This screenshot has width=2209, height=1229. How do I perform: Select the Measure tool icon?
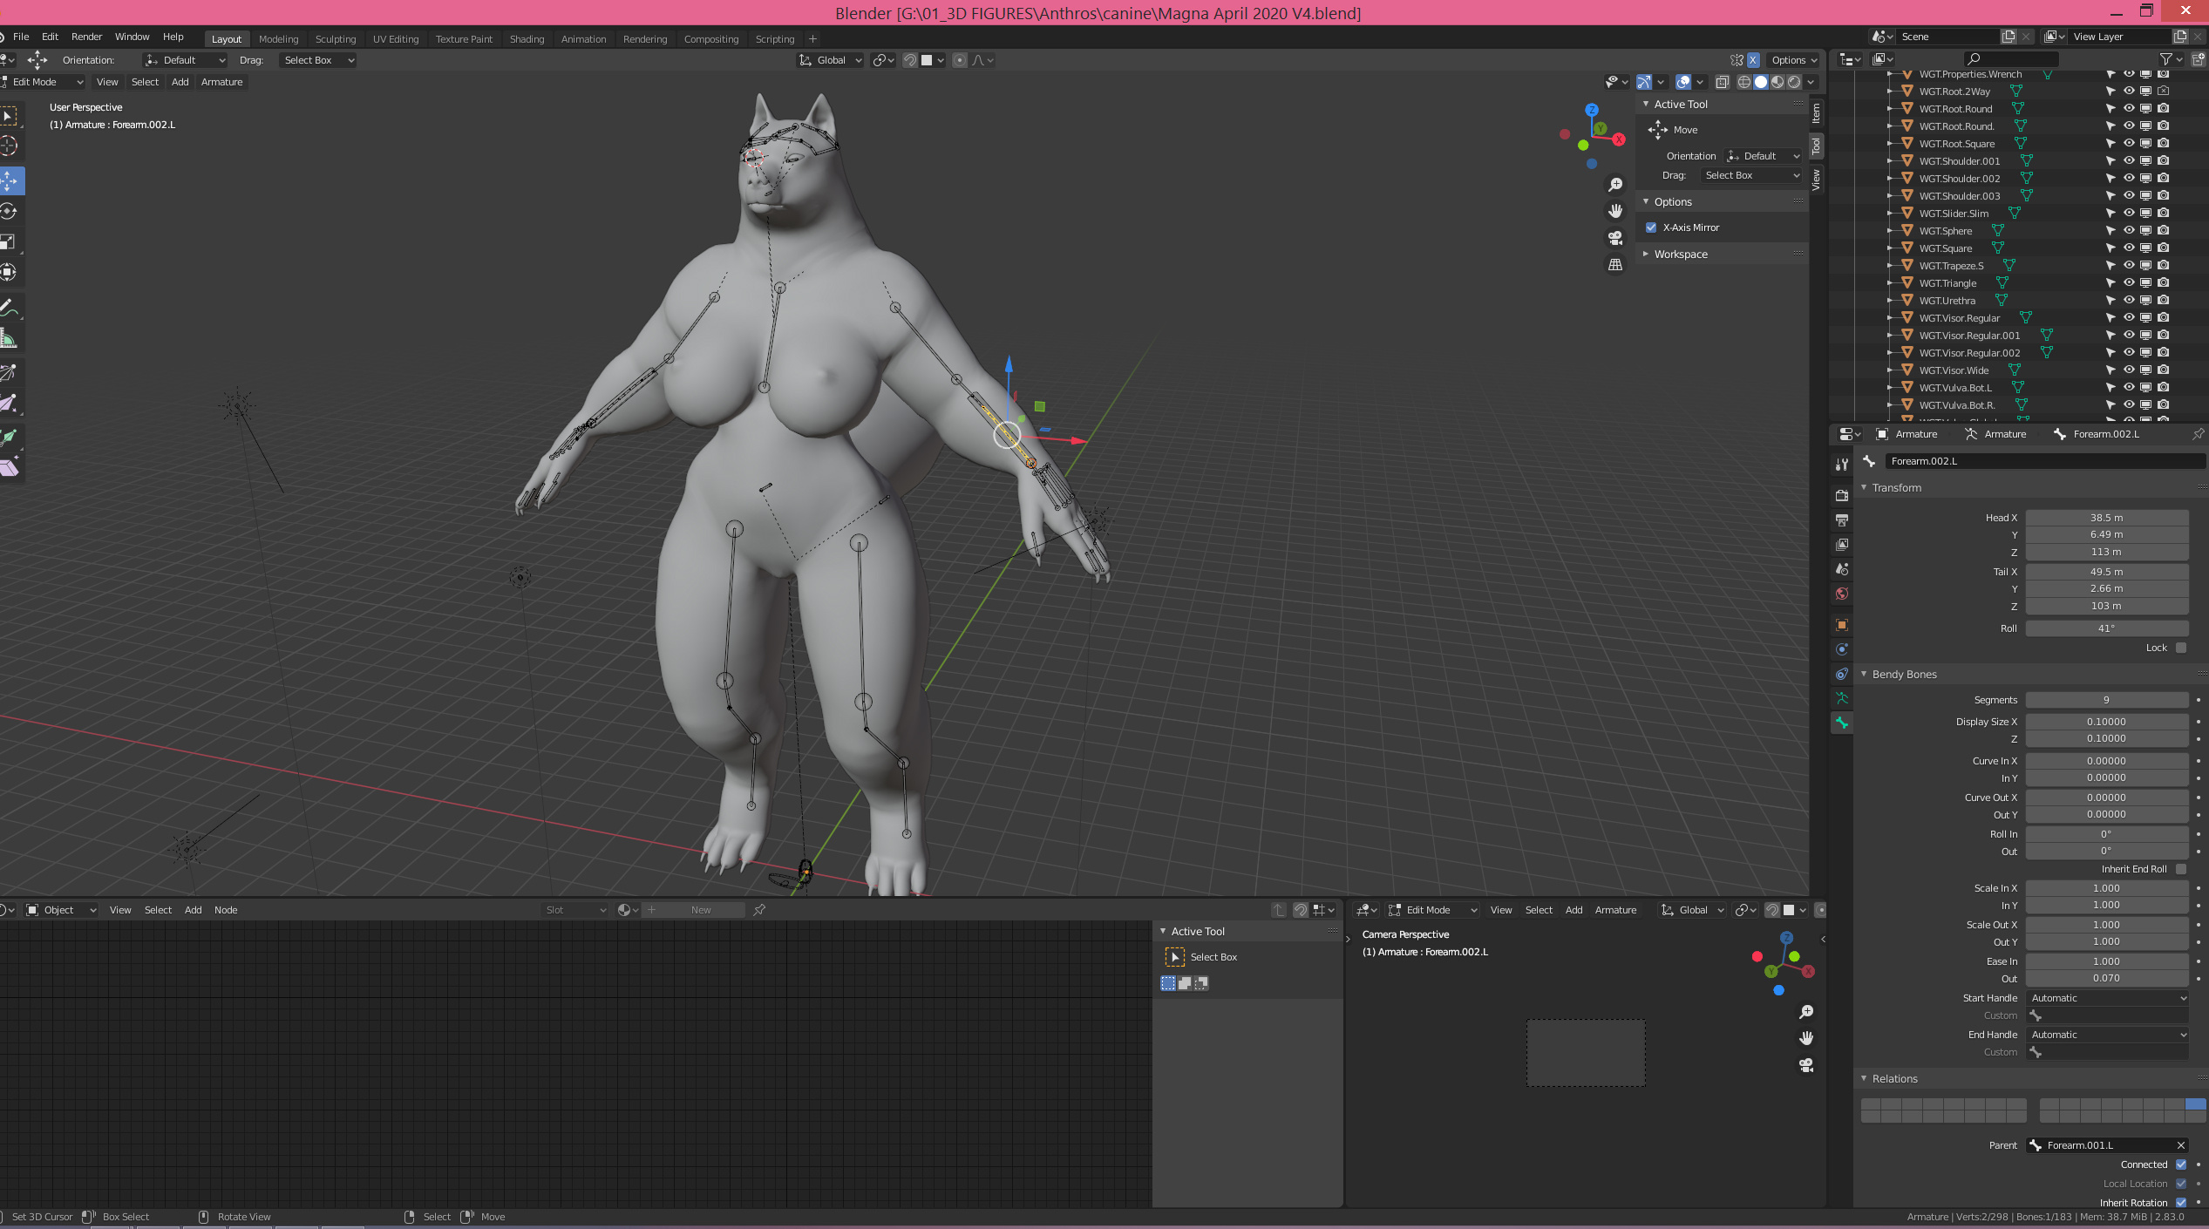[10, 339]
